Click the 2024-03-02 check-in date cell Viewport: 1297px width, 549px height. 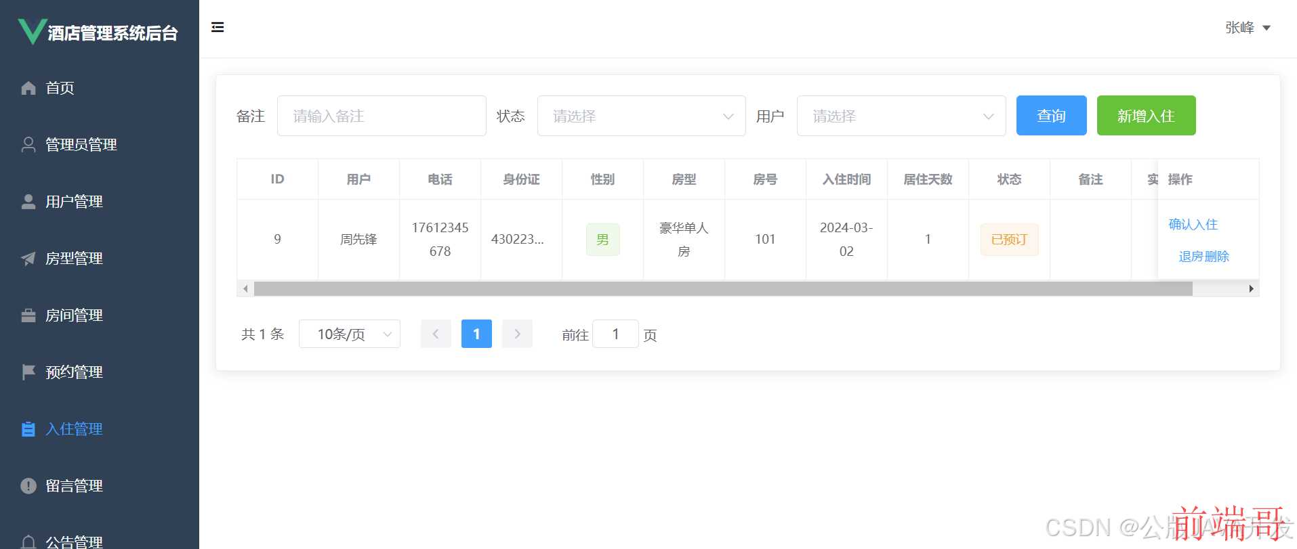coord(846,240)
